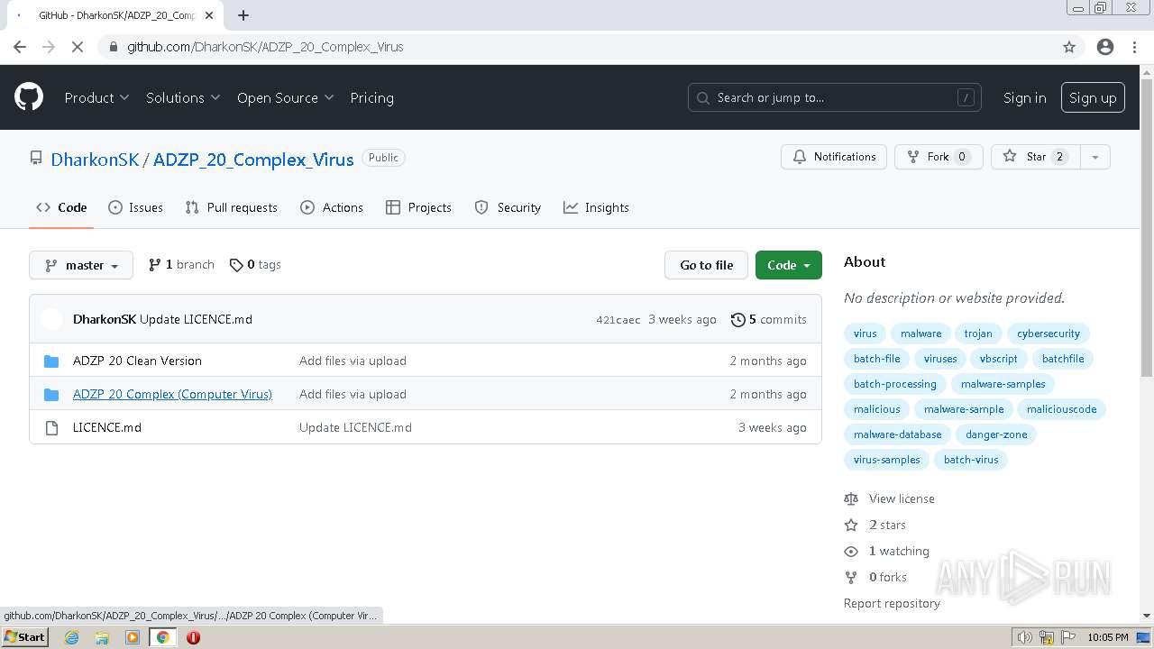This screenshot has width=1154, height=649.
Task: Open the Chrome profile avatar icon
Action: (1105, 47)
